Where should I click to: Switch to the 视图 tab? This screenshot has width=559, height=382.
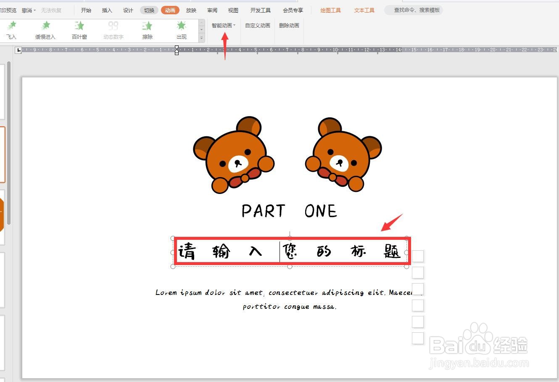point(233,10)
